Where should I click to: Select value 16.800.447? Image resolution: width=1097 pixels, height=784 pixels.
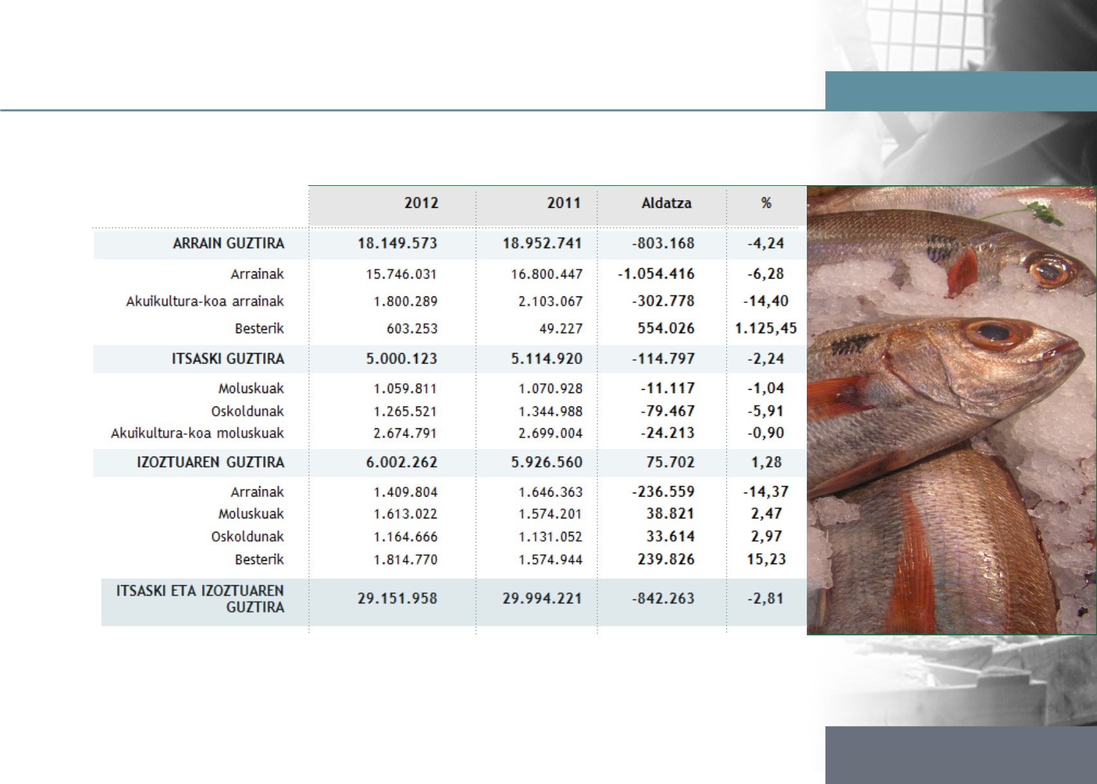[547, 275]
